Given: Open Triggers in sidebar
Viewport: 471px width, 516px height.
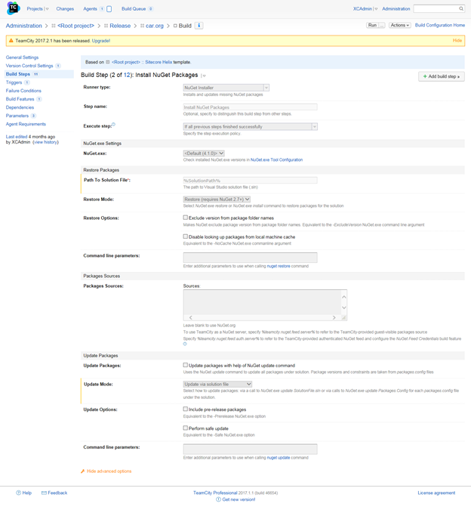Looking at the screenshot, I should [14, 82].
